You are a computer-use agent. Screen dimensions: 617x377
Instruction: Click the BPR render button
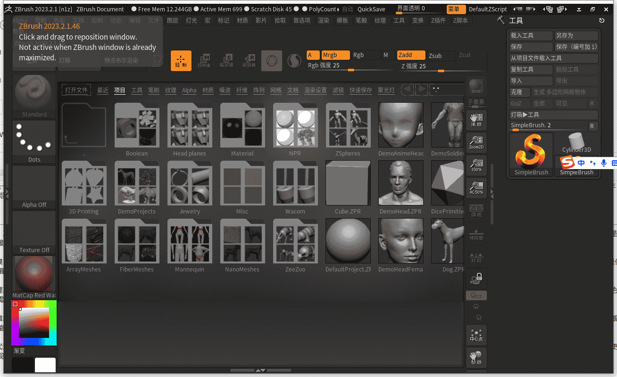coord(476,87)
